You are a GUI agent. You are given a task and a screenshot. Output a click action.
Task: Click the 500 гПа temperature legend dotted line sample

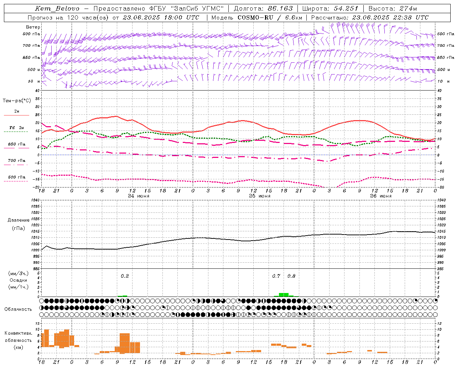tap(16, 181)
